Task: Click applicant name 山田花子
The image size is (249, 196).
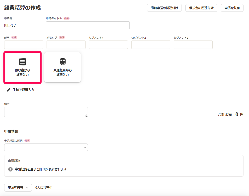Action: click(x=10, y=25)
